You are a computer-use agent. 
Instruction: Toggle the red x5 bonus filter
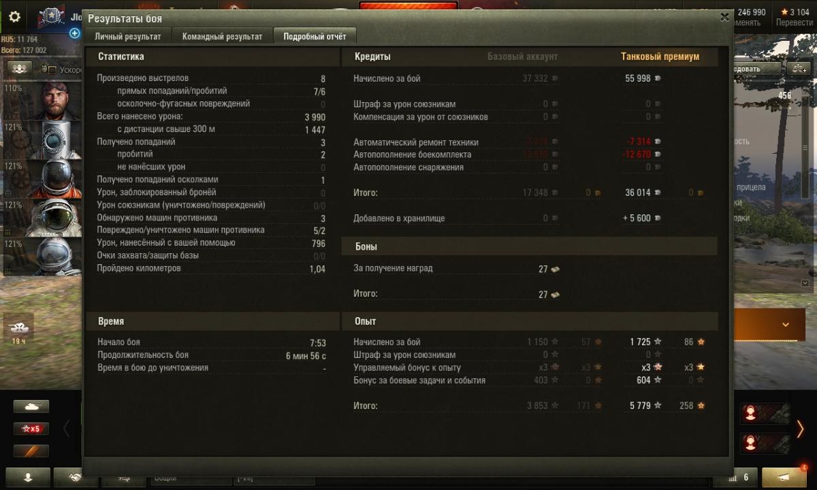31,428
